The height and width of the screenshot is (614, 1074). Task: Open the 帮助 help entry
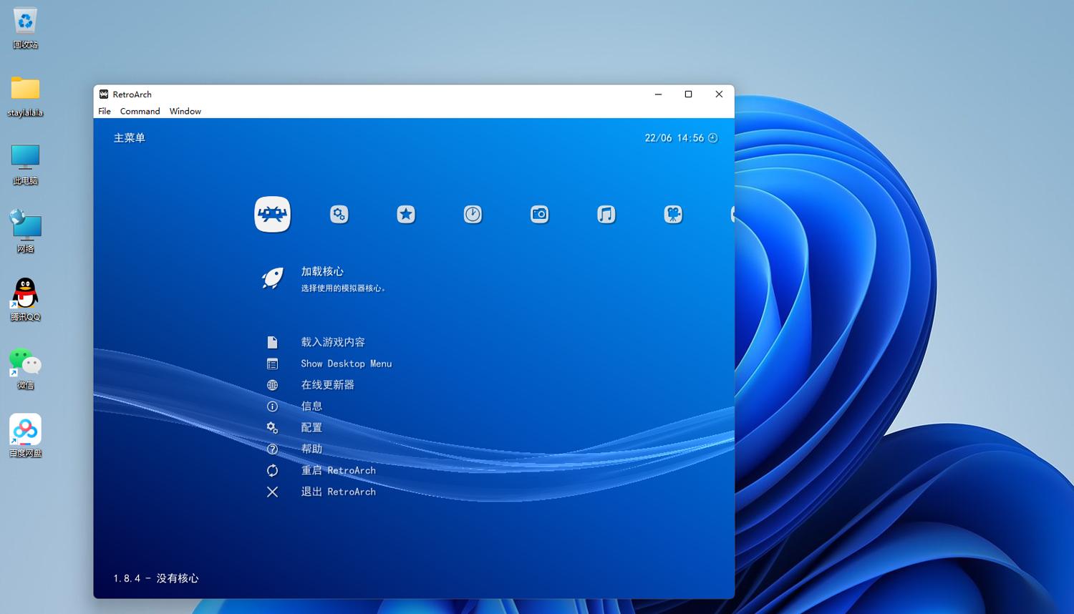tap(311, 449)
